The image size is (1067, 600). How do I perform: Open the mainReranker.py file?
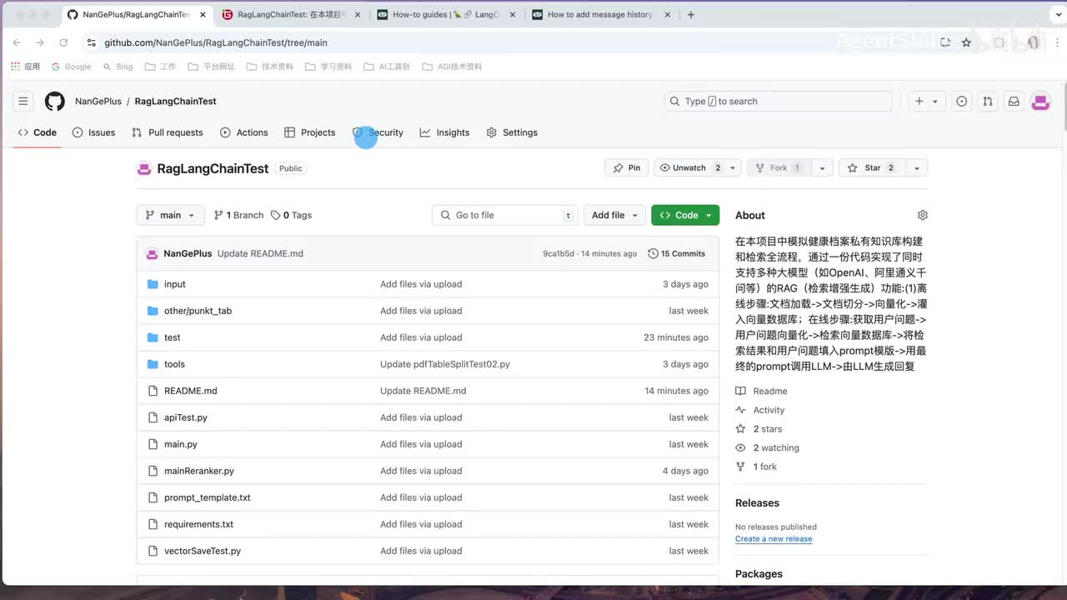point(199,471)
